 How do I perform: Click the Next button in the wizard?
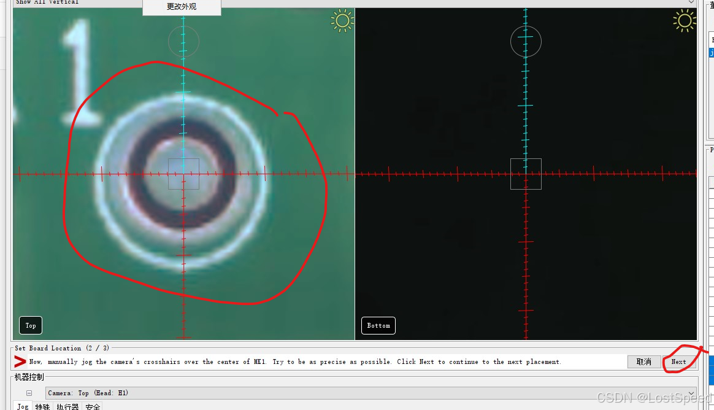[x=678, y=362]
